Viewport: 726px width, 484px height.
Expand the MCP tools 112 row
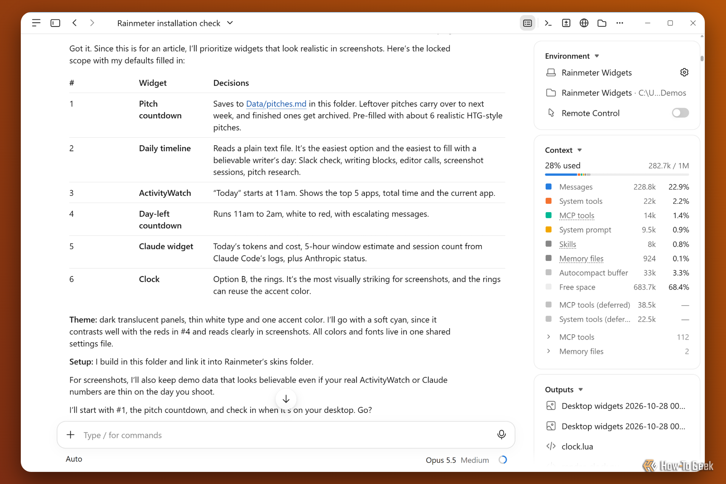pyautogui.click(x=617, y=337)
